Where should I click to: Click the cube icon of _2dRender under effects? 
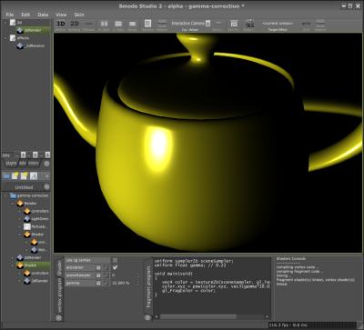[x=20, y=46]
